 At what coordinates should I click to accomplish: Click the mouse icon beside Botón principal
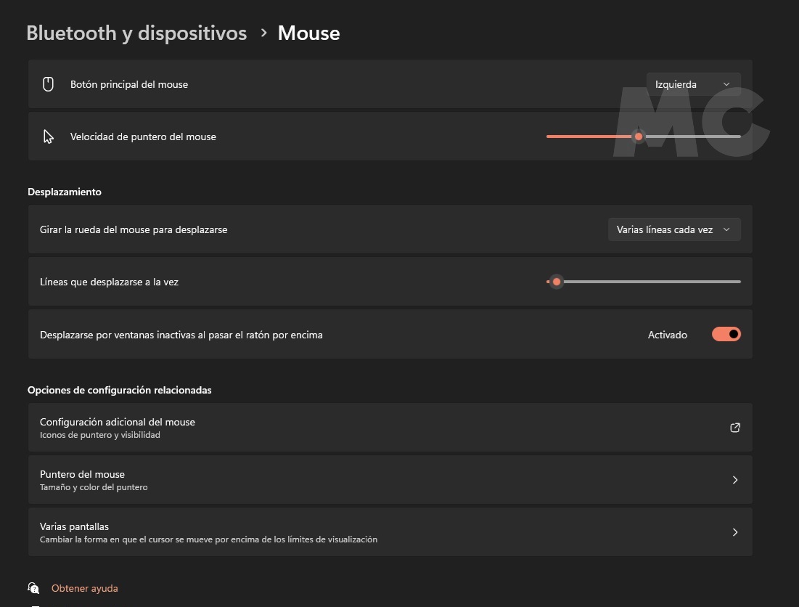click(x=49, y=84)
